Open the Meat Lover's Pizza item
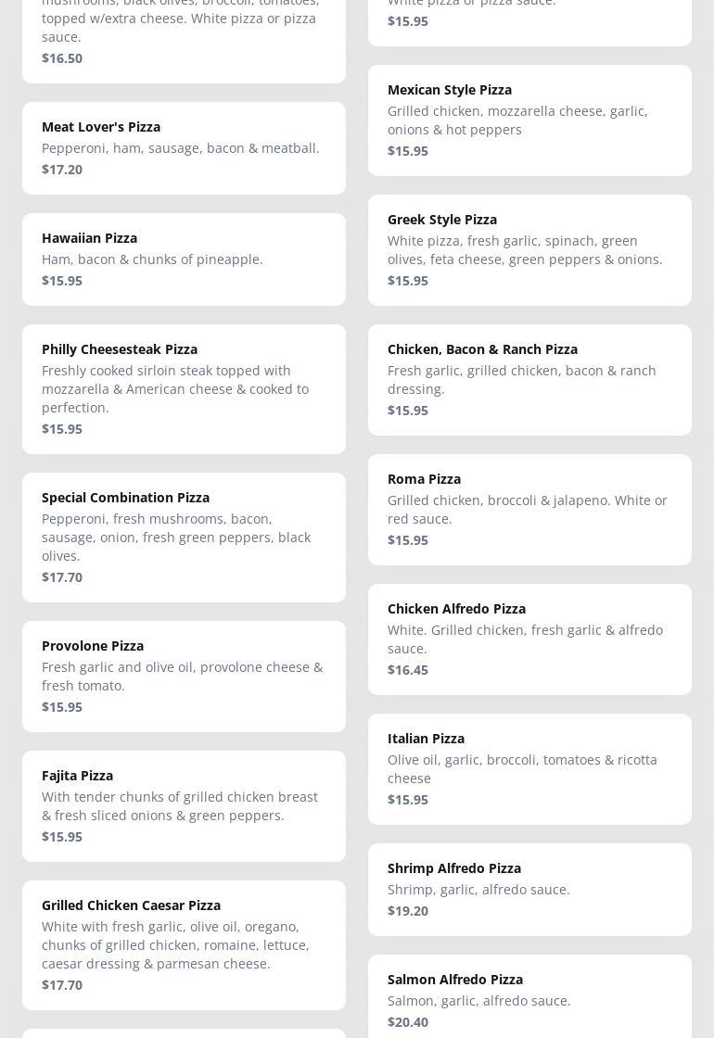Viewport: 714px width, 1038px height. coord(101,127)
